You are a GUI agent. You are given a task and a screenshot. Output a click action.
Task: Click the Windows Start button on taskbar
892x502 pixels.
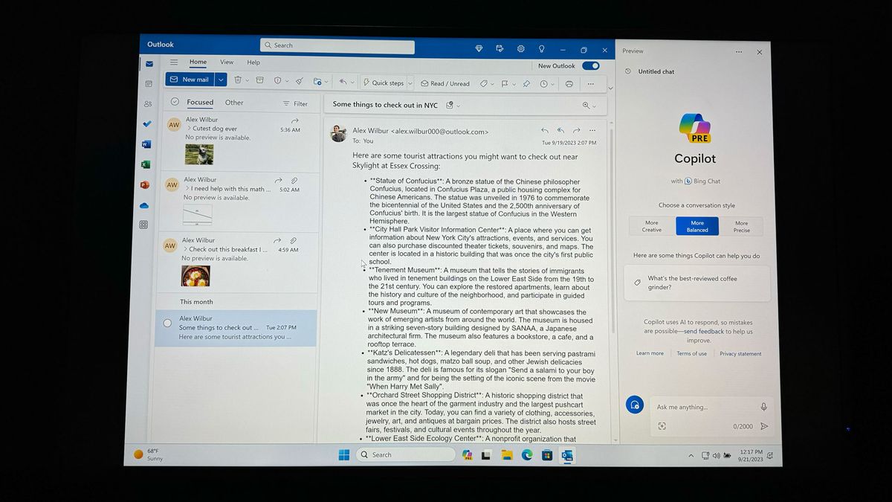pyautogui.click(x=344, y=454)
